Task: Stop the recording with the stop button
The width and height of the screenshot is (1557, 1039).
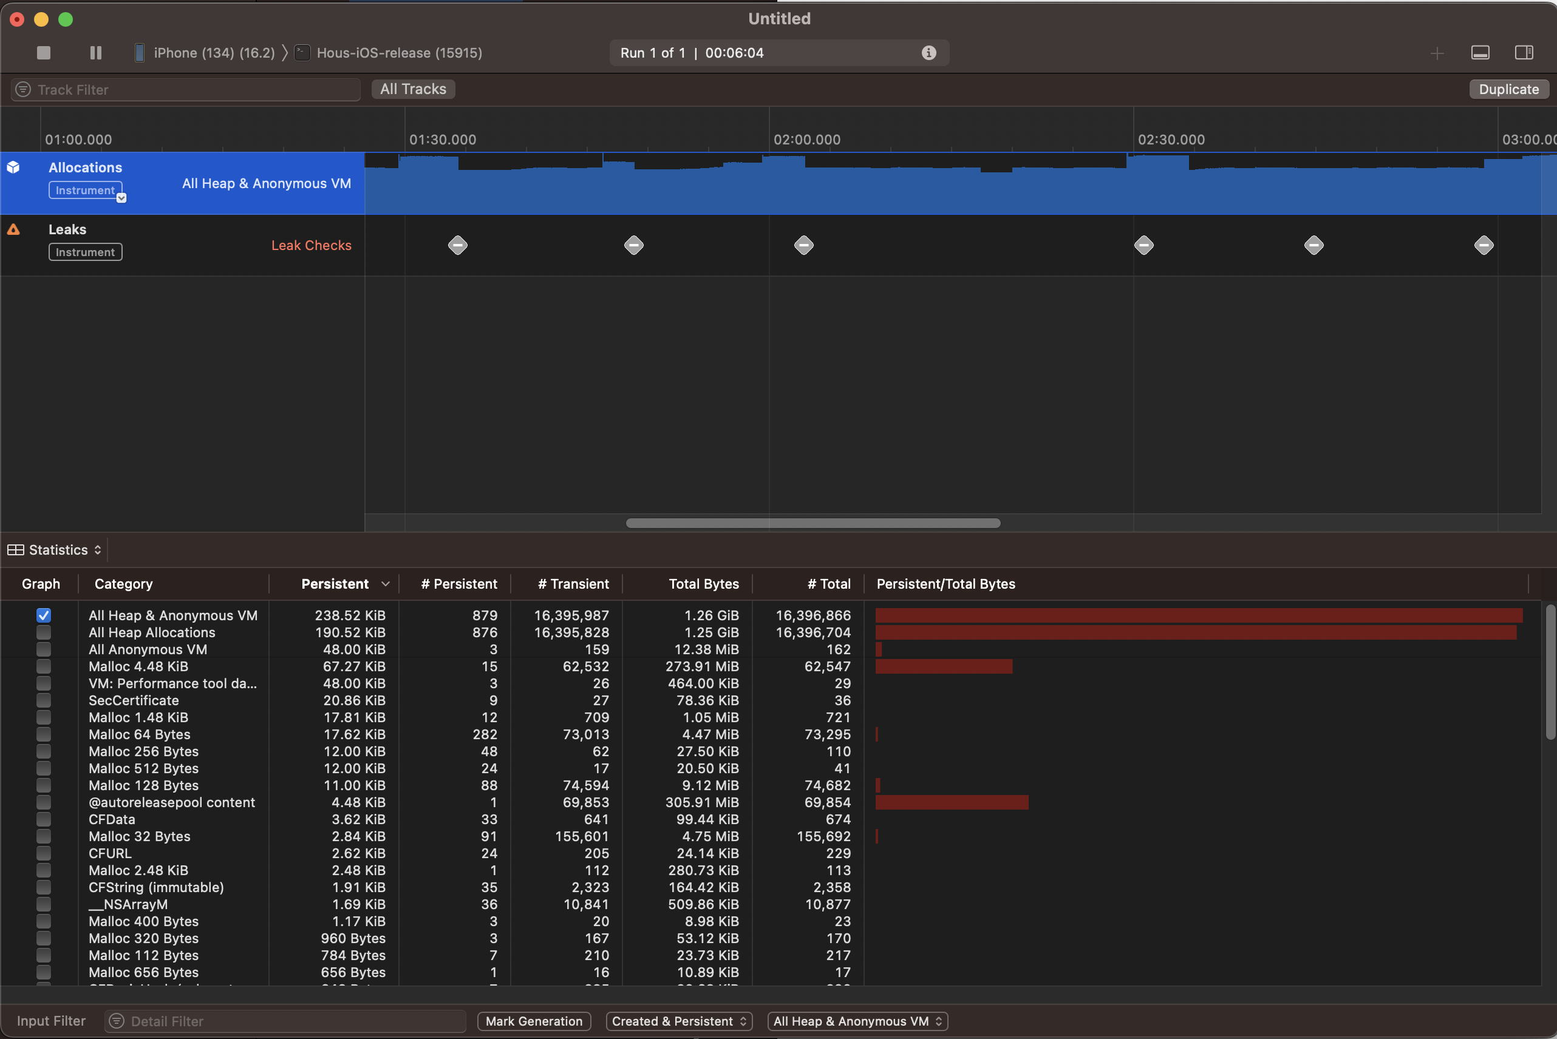Action: click(x=44, y=52)
